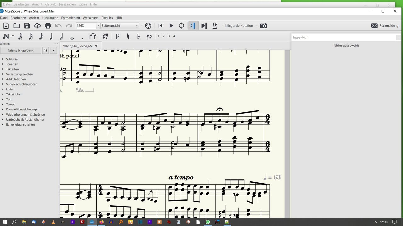Viewport: 403px width, 226px height.
Task: Select the eighth note duration
Action: [41, 36]
